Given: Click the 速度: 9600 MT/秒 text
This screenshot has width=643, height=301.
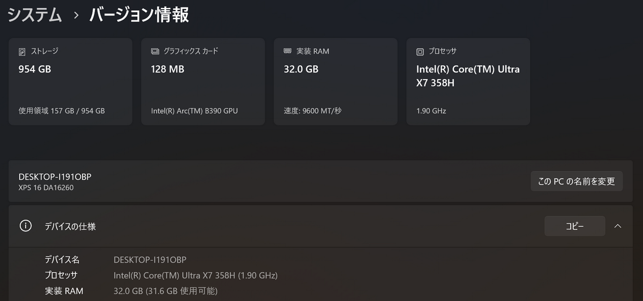Looking at the screenshot, I should pos(312,111).
